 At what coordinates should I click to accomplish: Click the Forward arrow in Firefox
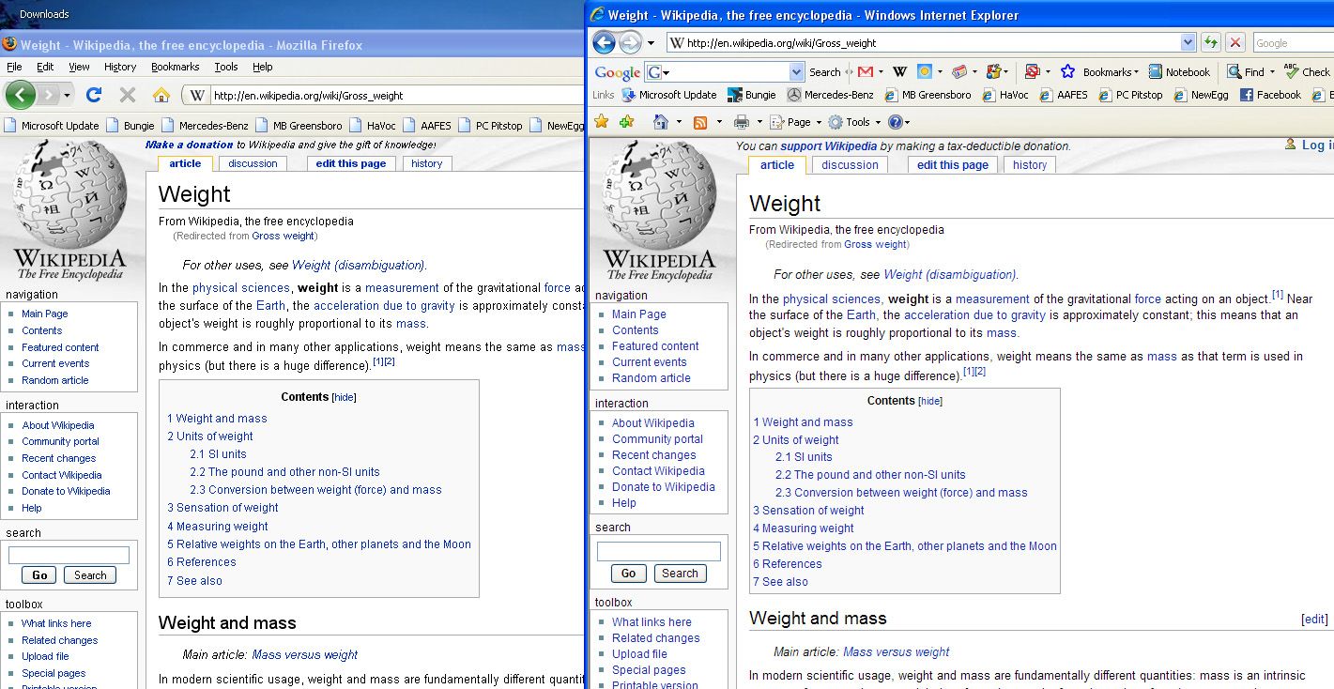coord(47,95)
